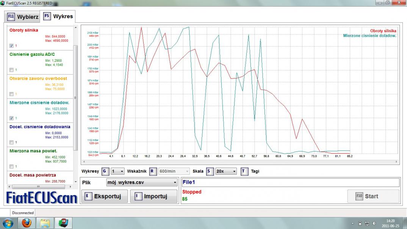Switch to the Wykres tab

pos(58,16)
